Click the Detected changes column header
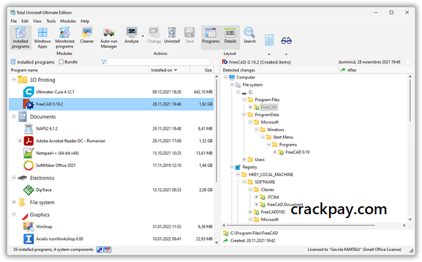Screen dimensions: 422x262 tap(280, 70)
